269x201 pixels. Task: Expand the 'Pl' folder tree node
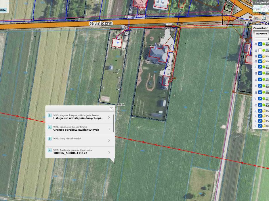pyautogui.click(x=256, y=116)
